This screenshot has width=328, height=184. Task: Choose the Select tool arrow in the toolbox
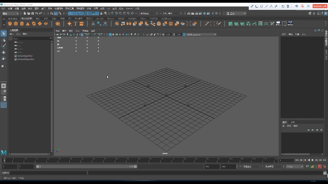(4, 33)
